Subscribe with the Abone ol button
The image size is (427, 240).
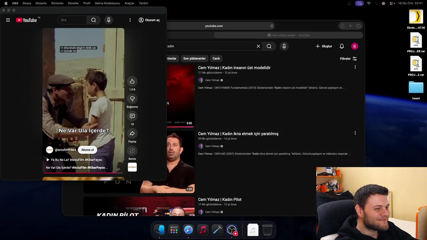coord(87,150)
